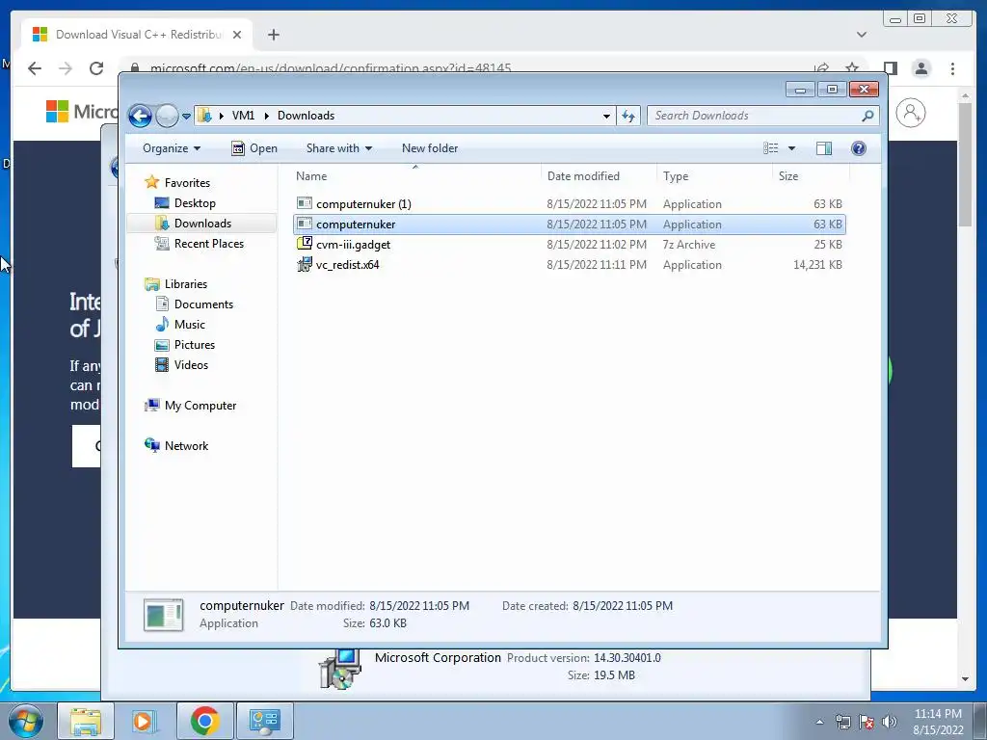987x740 pixels.
Task: Open the Chrome profile avatar
Action: click(920, 68)
